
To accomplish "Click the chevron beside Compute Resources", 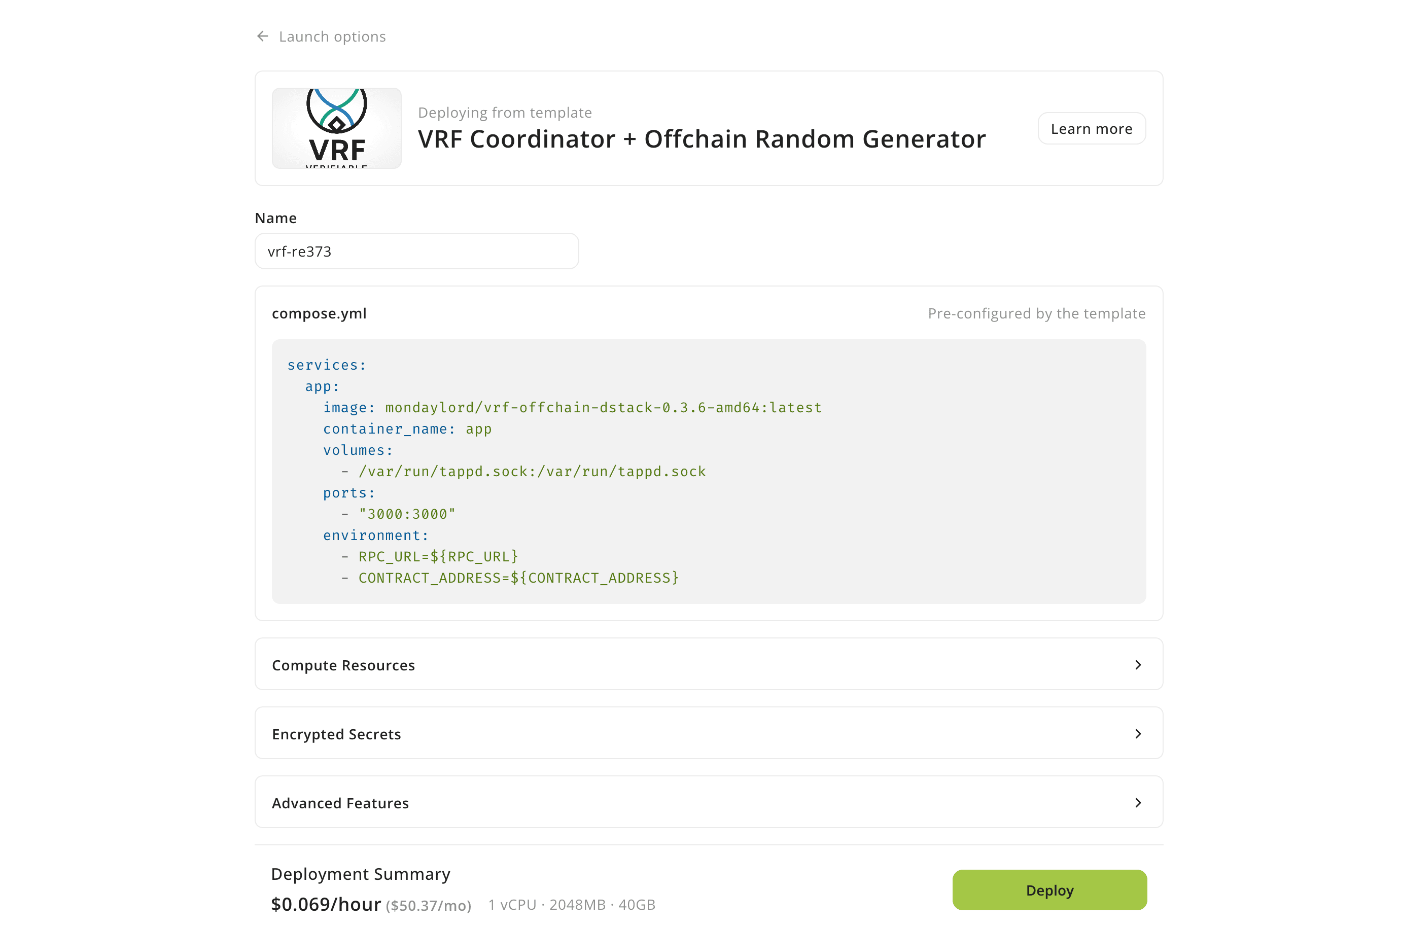I will click(x=1138, y=665).
